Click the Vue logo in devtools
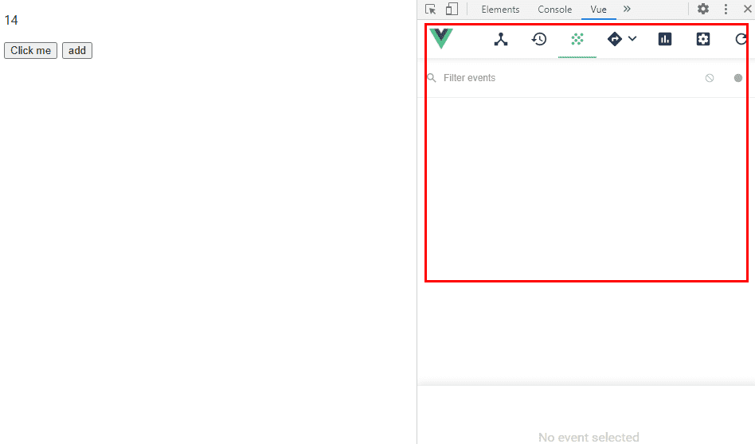Viewport: 755px width, 444px height. tap(441, 38)
